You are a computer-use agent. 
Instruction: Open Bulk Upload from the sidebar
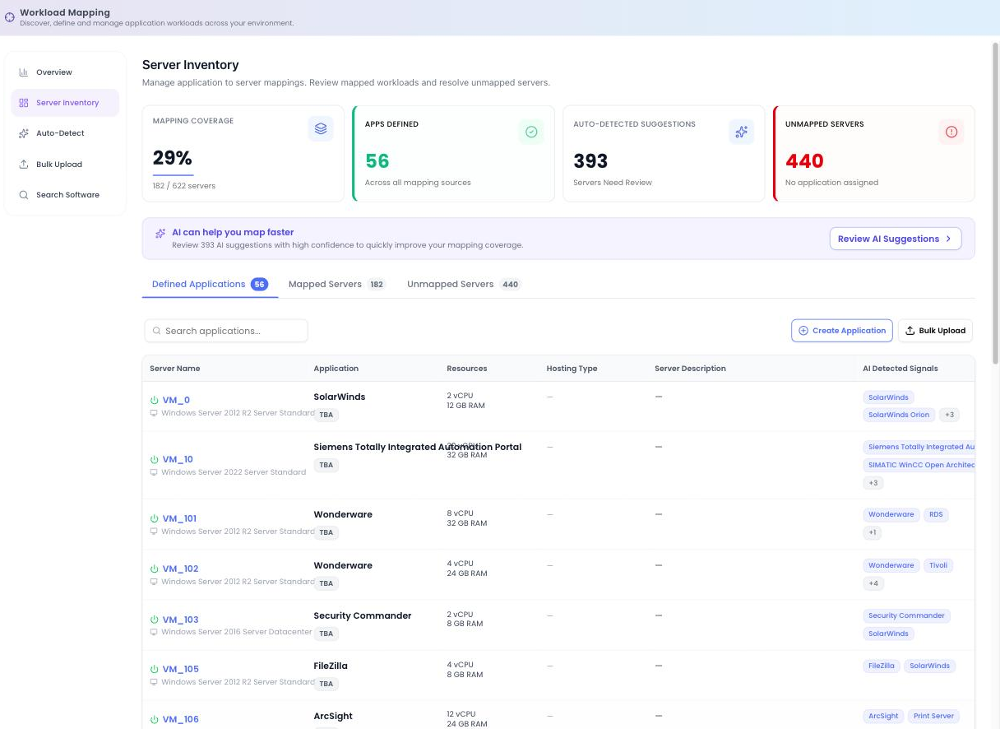pos(65,165)
